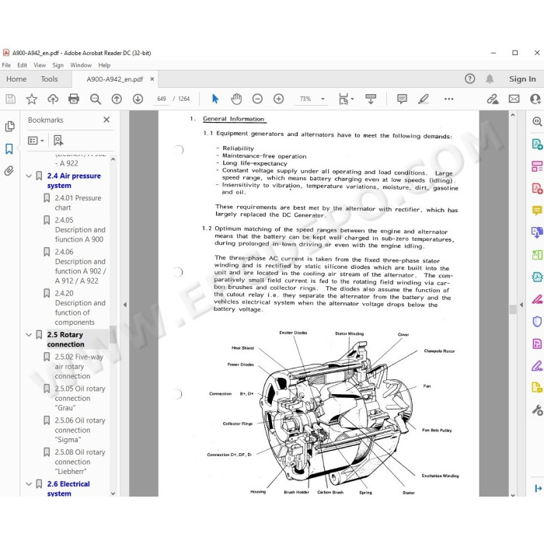The width and height of the screenshot is (544, 544).
Task: Bookmark the file with the star icon
Action: pyautogui.click(x=32, y=99)
